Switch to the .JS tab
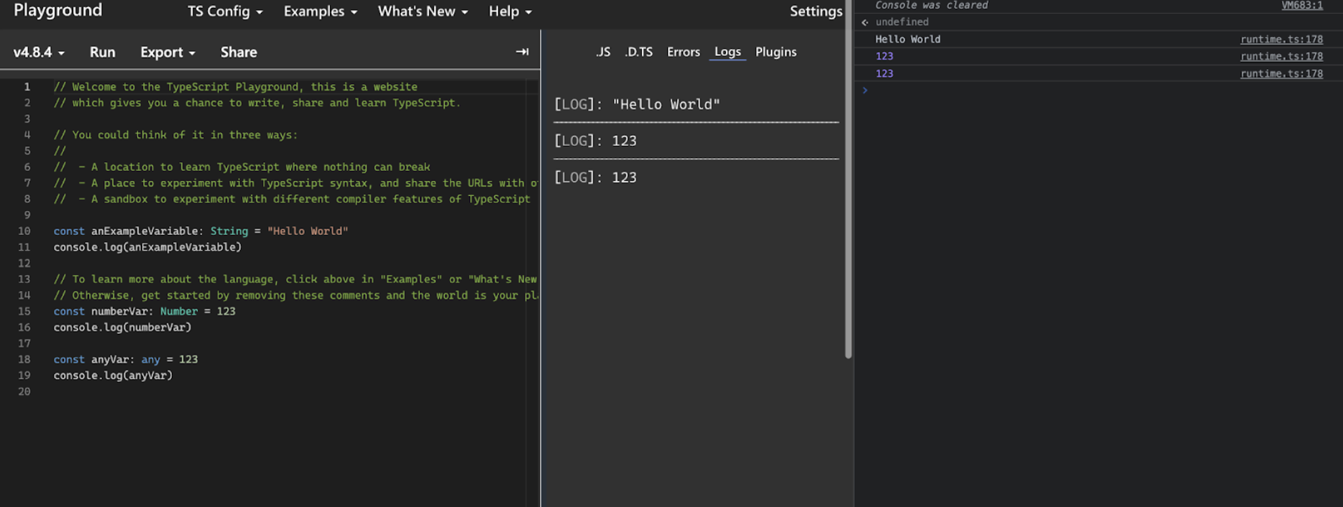 602,52
